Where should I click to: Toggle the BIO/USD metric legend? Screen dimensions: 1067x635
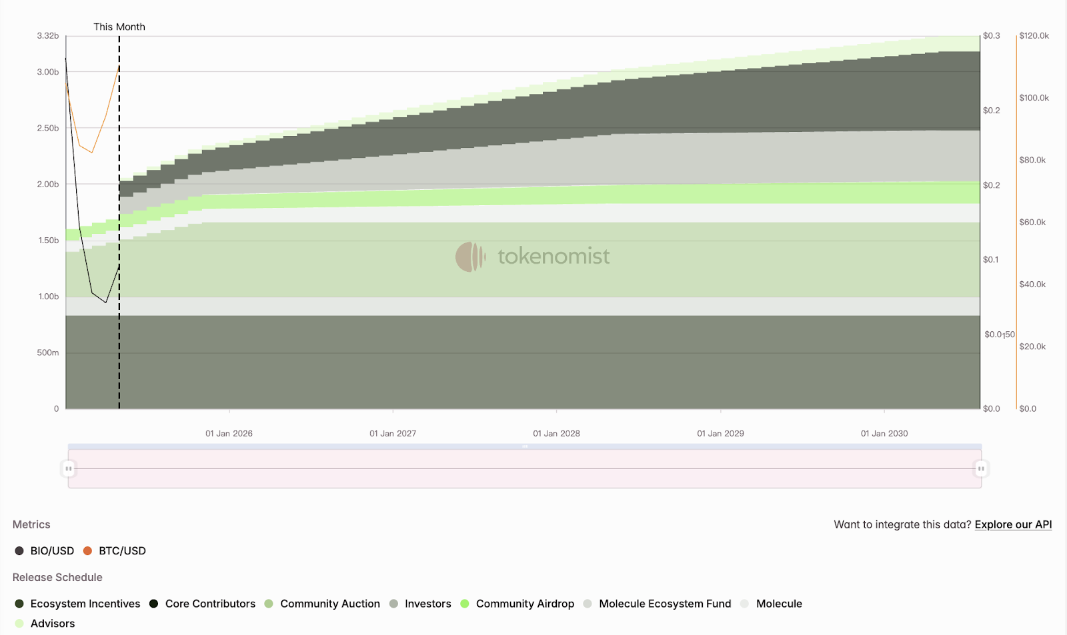(x=44, y=551)
